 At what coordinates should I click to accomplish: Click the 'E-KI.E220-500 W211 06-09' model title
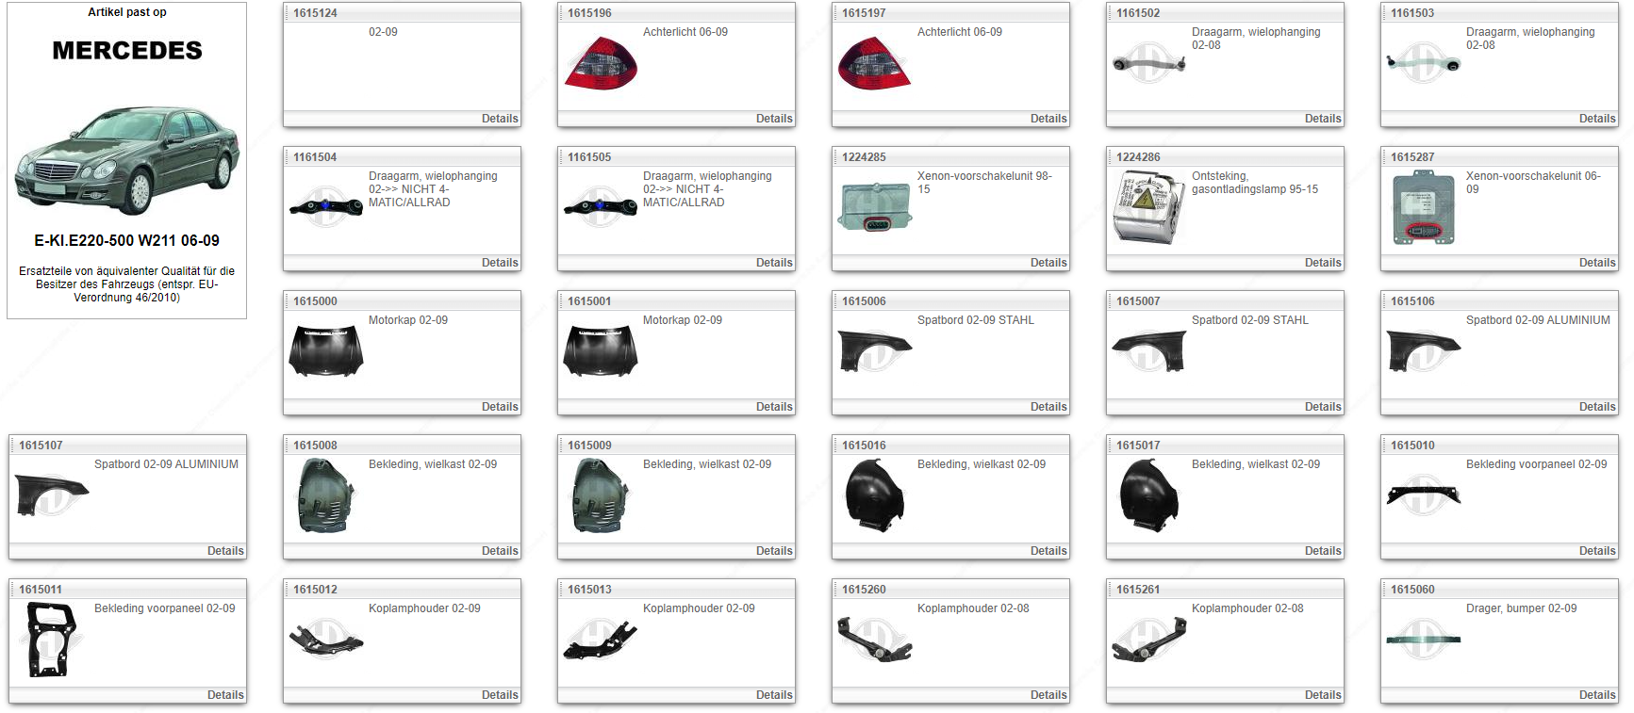pyautogui.click(x=126, y=240)
